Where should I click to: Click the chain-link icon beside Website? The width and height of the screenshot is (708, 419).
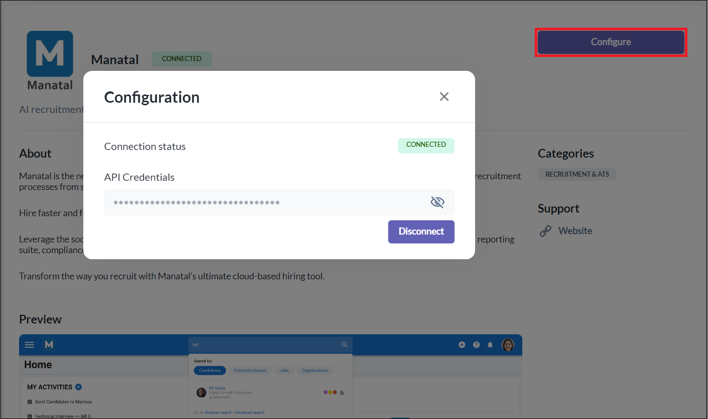(545, 231)
